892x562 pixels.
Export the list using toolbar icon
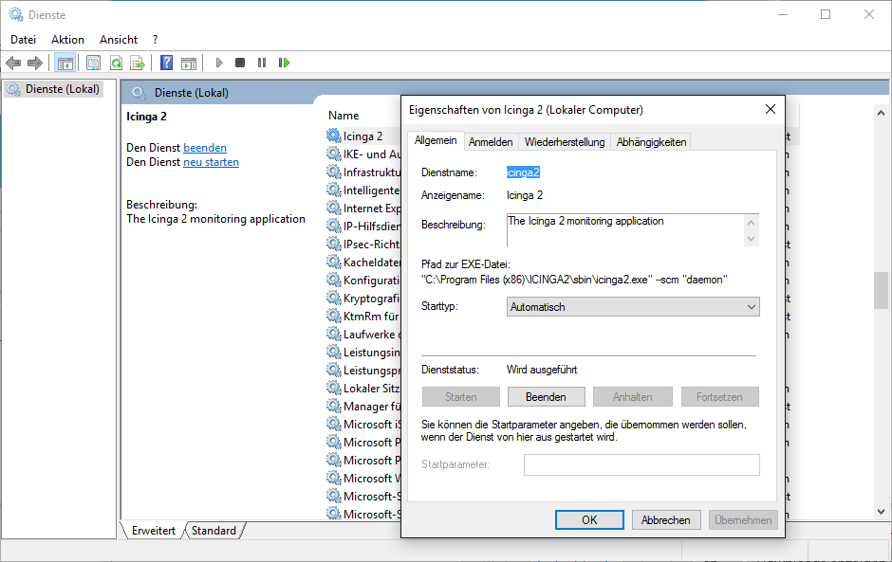pyautogui.click(x=138, y=63)
